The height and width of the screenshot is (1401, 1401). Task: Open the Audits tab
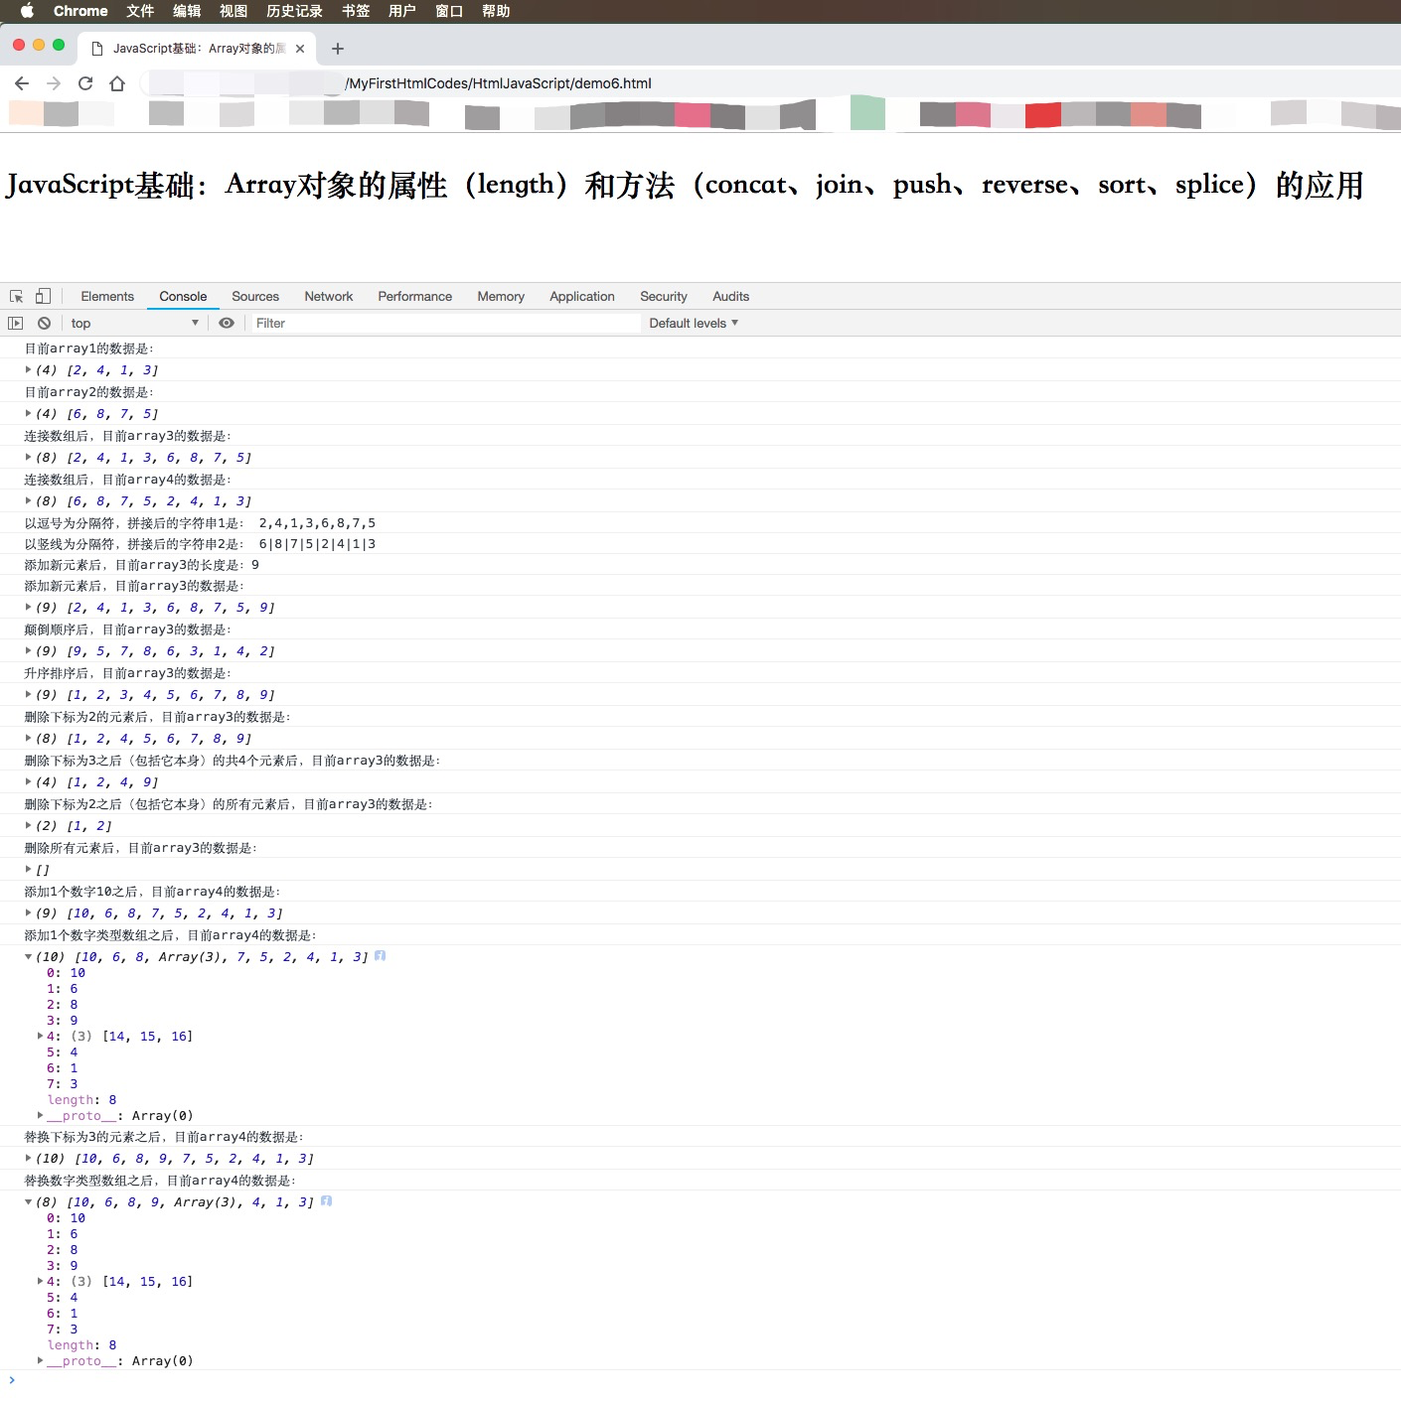(x=730, y=297)
